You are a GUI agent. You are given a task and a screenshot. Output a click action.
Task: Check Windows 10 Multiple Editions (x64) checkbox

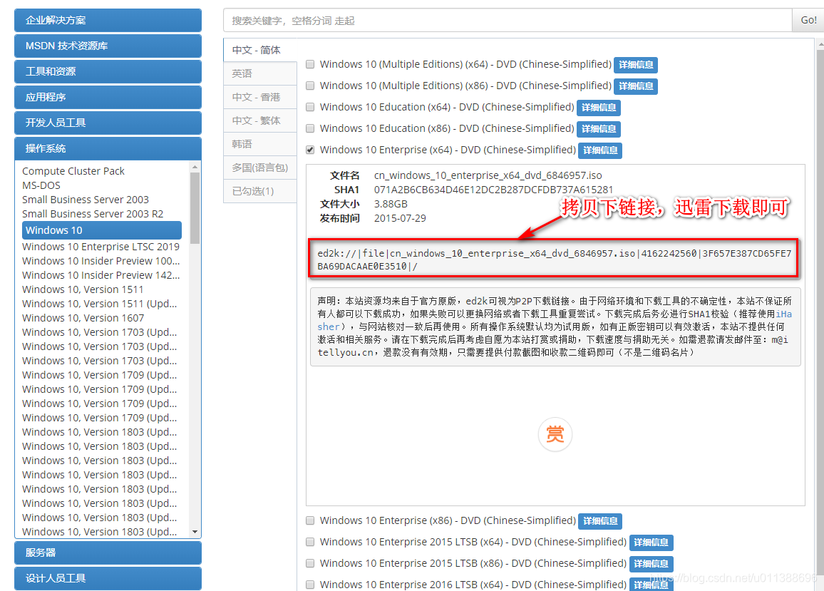pos(310,64)
